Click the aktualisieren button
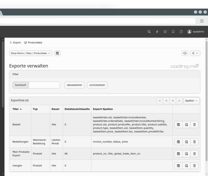Image resolution: width=208 pixels, height=176 pixels. coord(75,85)
